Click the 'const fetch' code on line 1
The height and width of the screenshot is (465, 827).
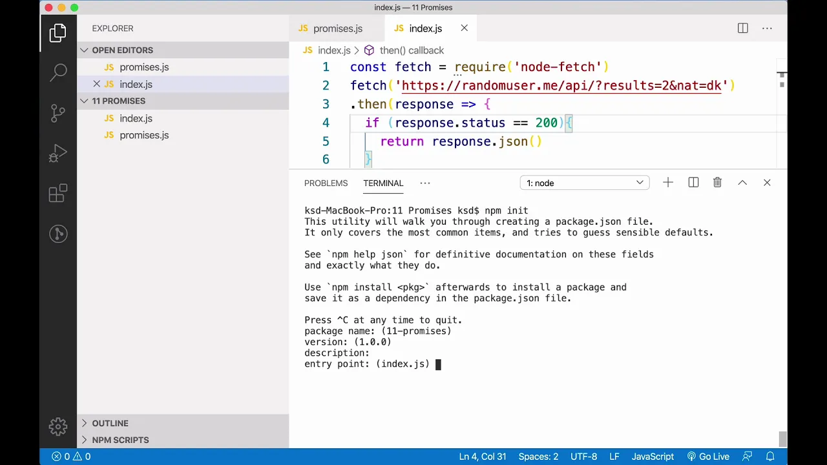click(390, 67)
